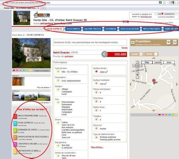Switch map to Satellite view
Screen dimensions: 179x159
coord(158,62)
